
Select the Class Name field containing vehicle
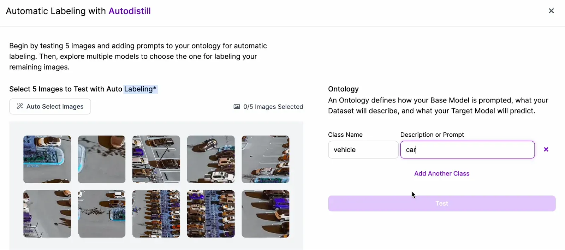click(x=363, y=149)
